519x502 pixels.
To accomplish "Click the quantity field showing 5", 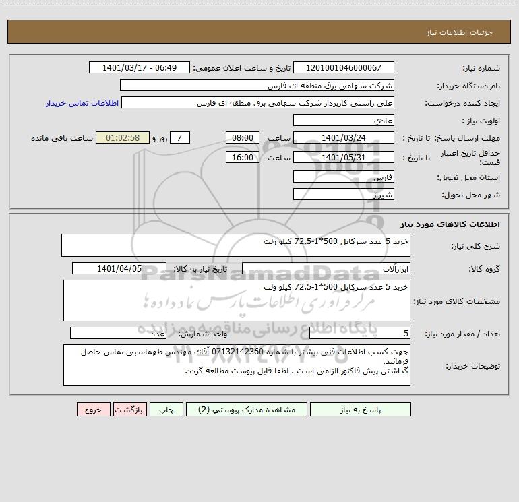I will 360,333.
